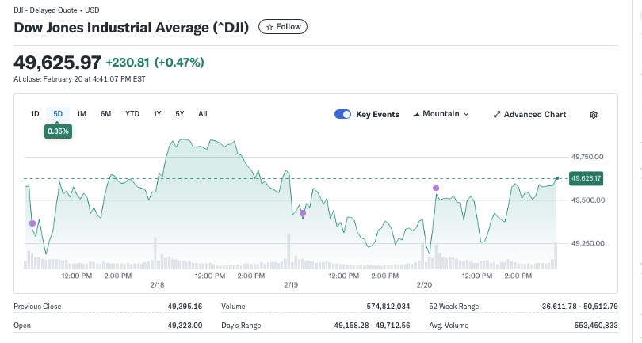Click the +230.81 change value

point(128,63)
